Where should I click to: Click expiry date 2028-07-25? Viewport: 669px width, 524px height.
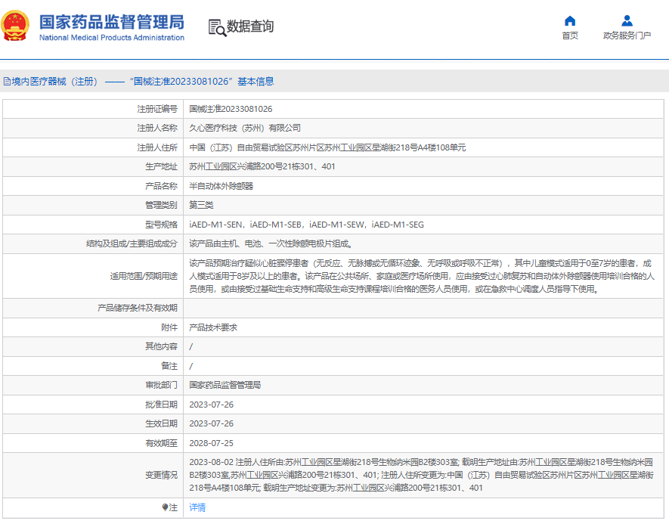click(x=211, y=443)
